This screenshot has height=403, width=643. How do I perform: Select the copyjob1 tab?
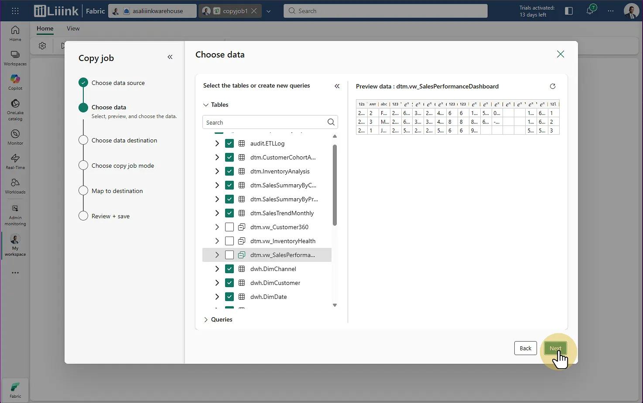(235, 11)
